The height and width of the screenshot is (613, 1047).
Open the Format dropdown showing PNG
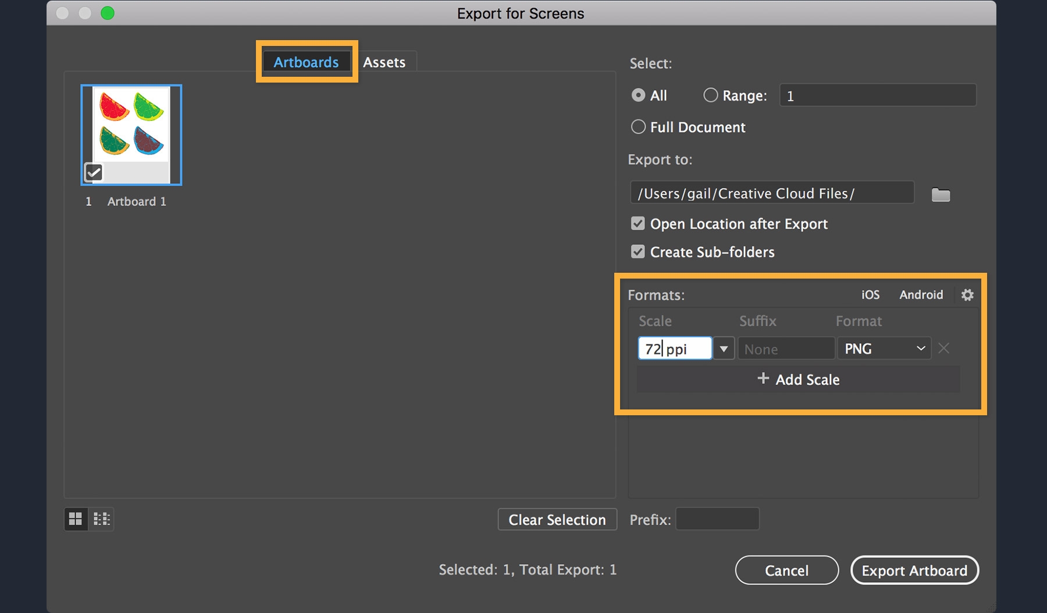[x=884, y=348]
